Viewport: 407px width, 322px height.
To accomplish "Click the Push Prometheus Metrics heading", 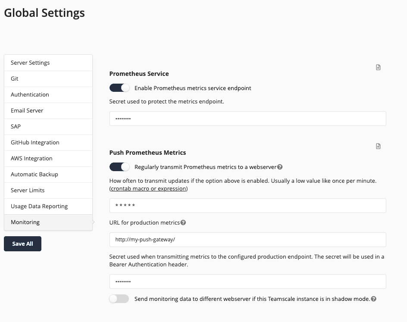I will point(147,153).
